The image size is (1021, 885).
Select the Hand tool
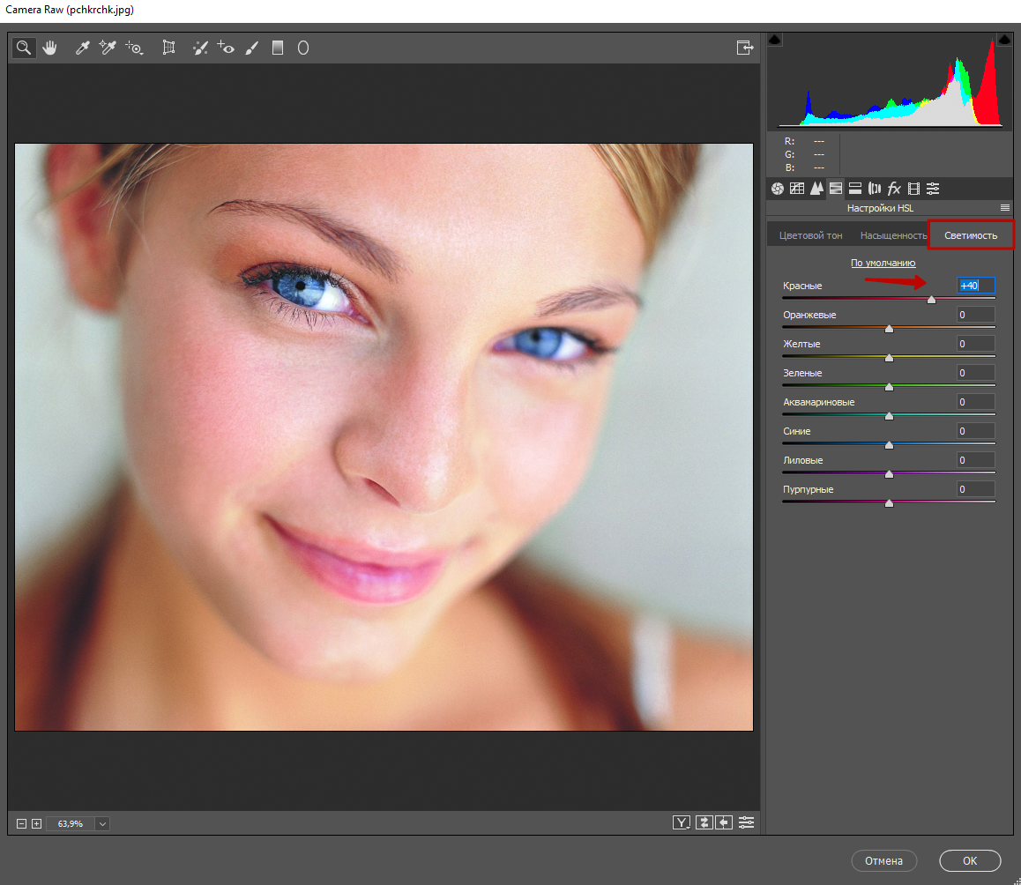pos(50,48)
